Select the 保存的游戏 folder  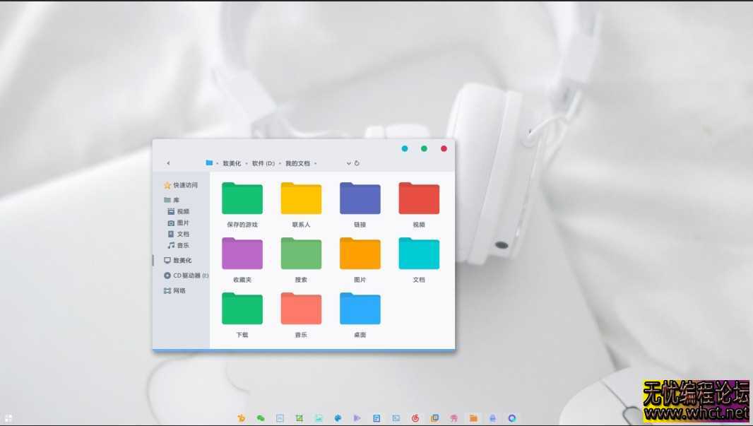click(242, 198)
